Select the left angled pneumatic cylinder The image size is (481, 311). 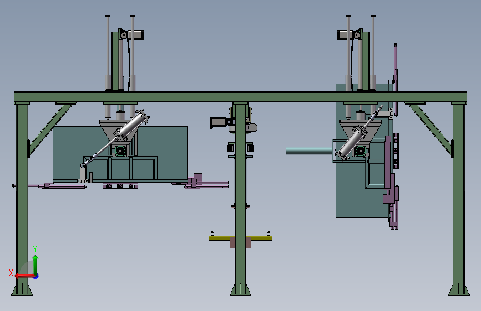pos(131,125)
